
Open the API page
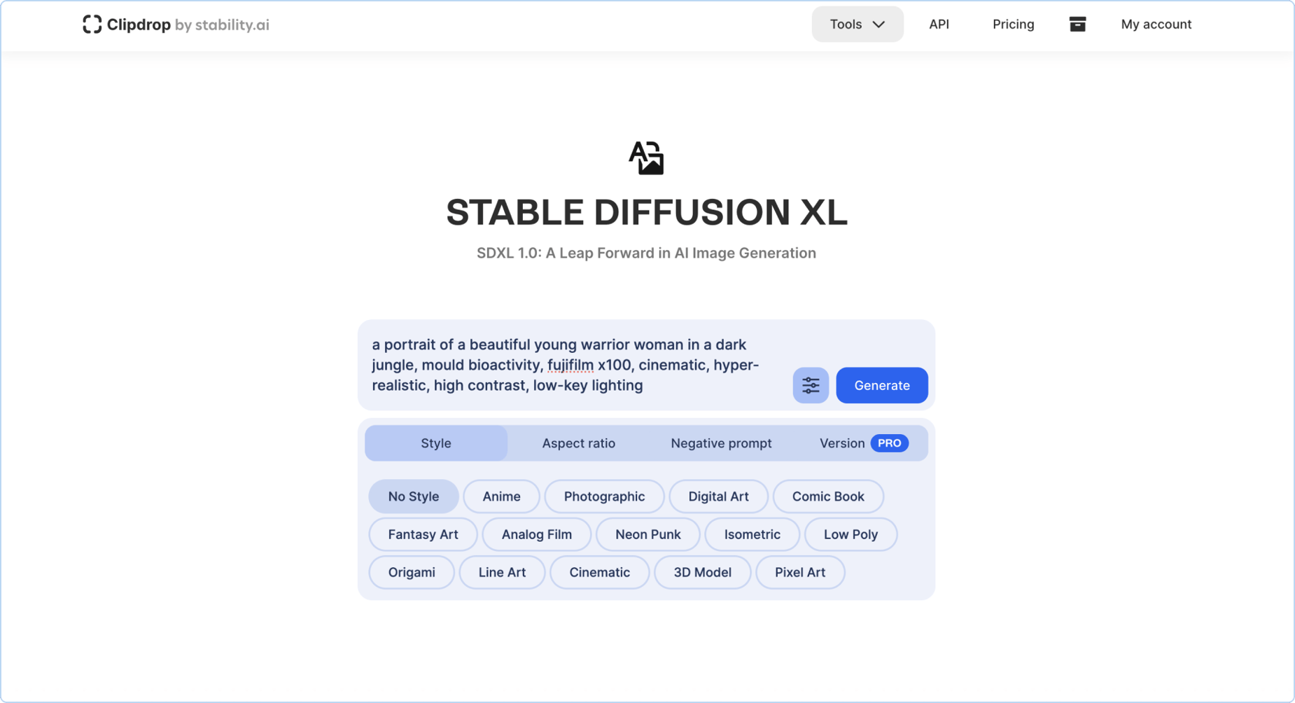939,25
